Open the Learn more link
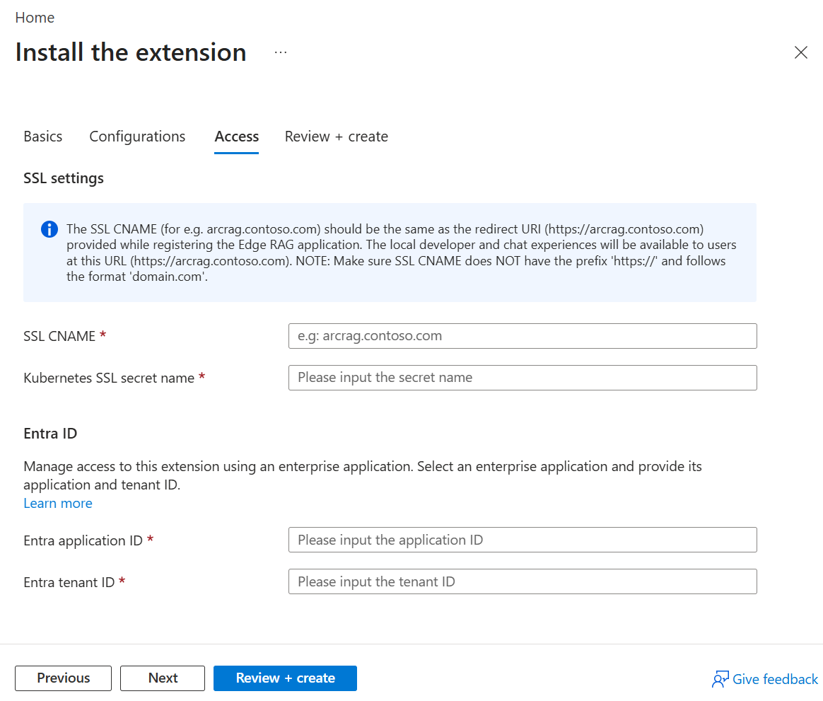The height and width of the screenshot is (701, 823). 58,503
